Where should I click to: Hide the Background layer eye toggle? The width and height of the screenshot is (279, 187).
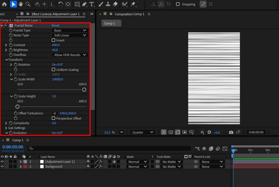pyautogui.click(x=2, y=167)
